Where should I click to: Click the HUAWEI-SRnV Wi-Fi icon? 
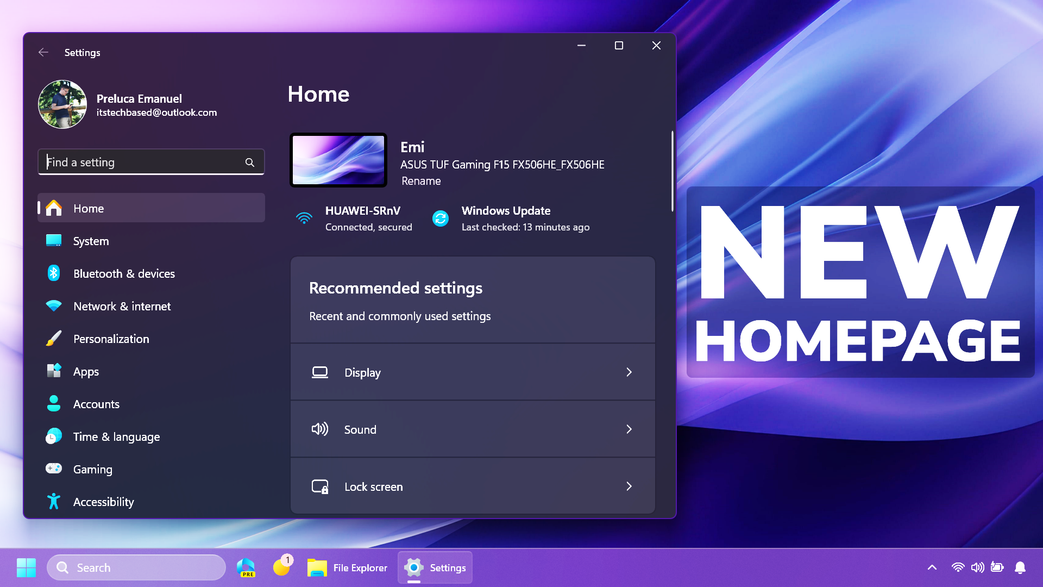click(x=304, y=218)
